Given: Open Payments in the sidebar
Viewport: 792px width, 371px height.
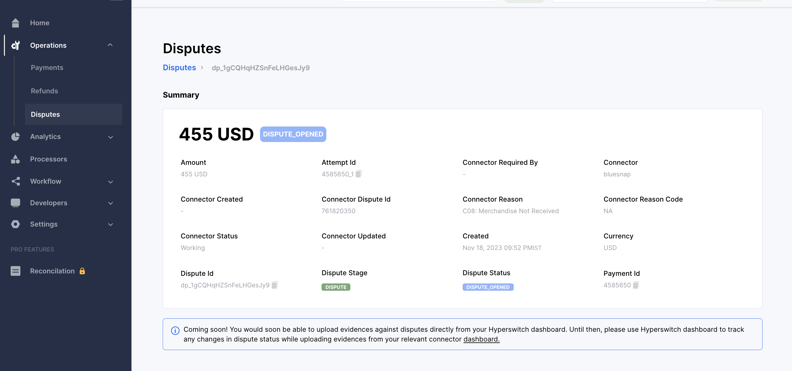Looking at the screenshot, I should point(47,68).
